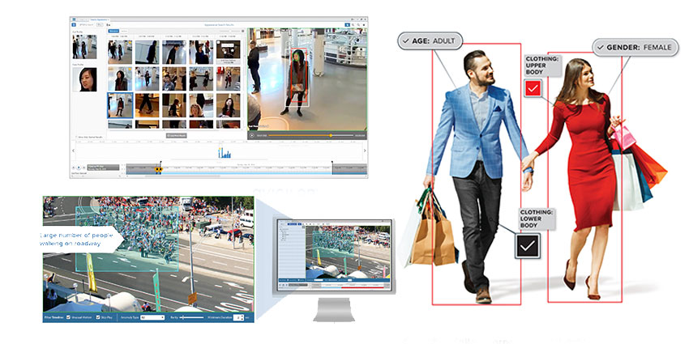
Task: Click the red timeline bar on monitor screen
Action: point(364,287)
